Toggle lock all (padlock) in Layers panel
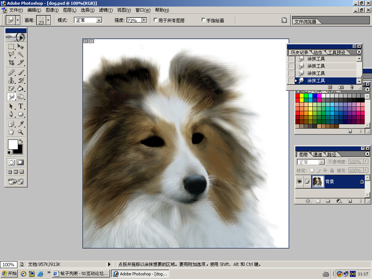Screen dimensions: 372x279 point(332,170)
